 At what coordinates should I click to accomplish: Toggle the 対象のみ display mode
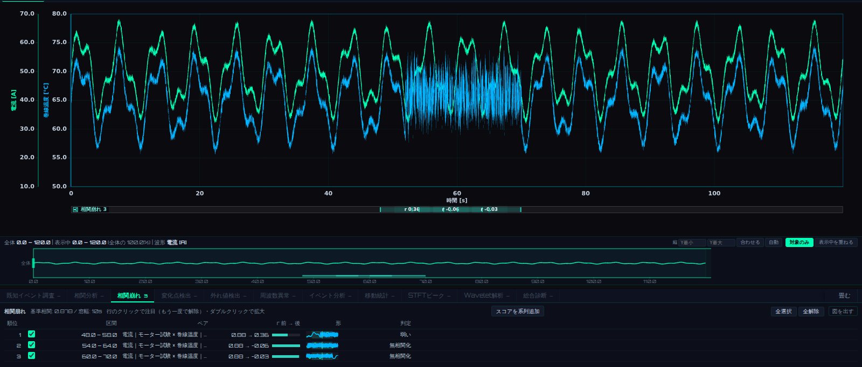(x=799, y=243)
